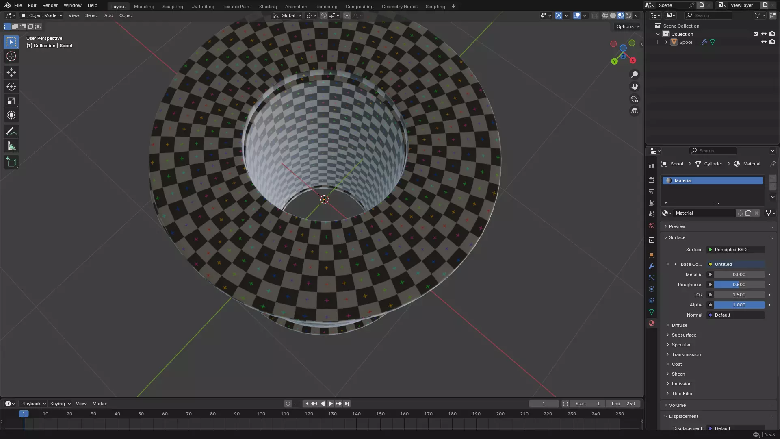
Task: Toggle X-ray viewport display
Action: tap(595, 15)
